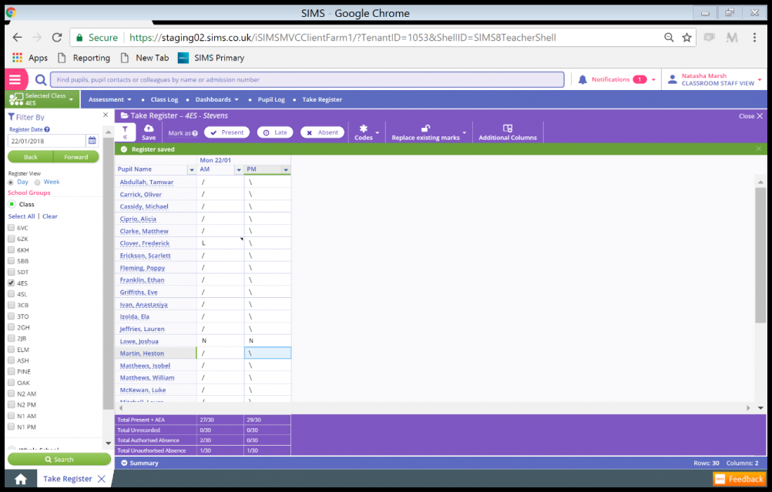The height and width of the screenshot is (492, 772).
Task: Select the Class school group radio
Action: [x=12, y=204]
